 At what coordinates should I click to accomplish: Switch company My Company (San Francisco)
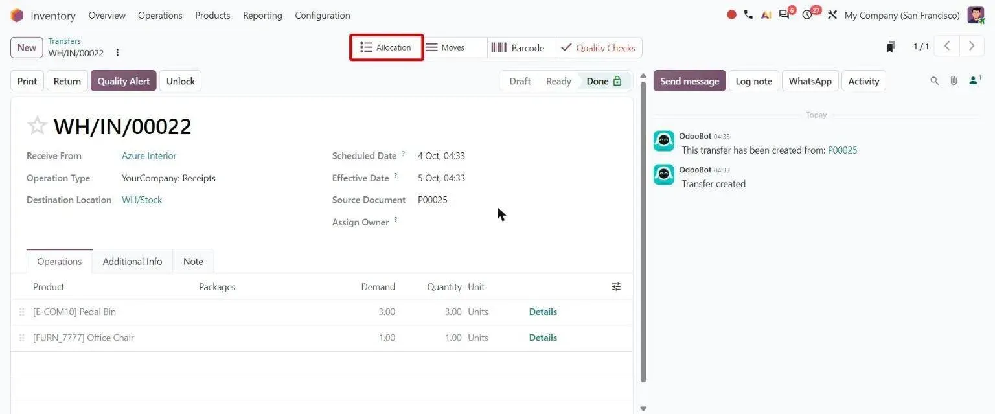[x=902, y=15]
